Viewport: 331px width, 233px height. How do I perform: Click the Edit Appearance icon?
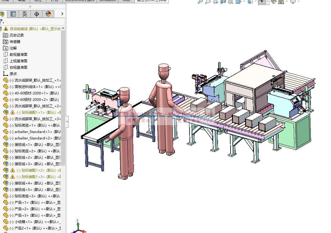[273, 2]
